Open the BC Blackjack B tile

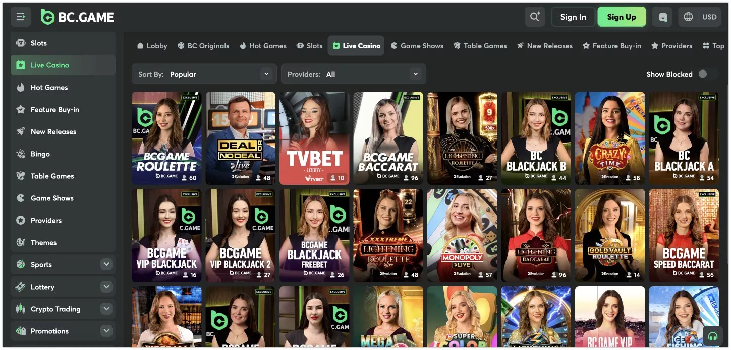coord(536,138)
